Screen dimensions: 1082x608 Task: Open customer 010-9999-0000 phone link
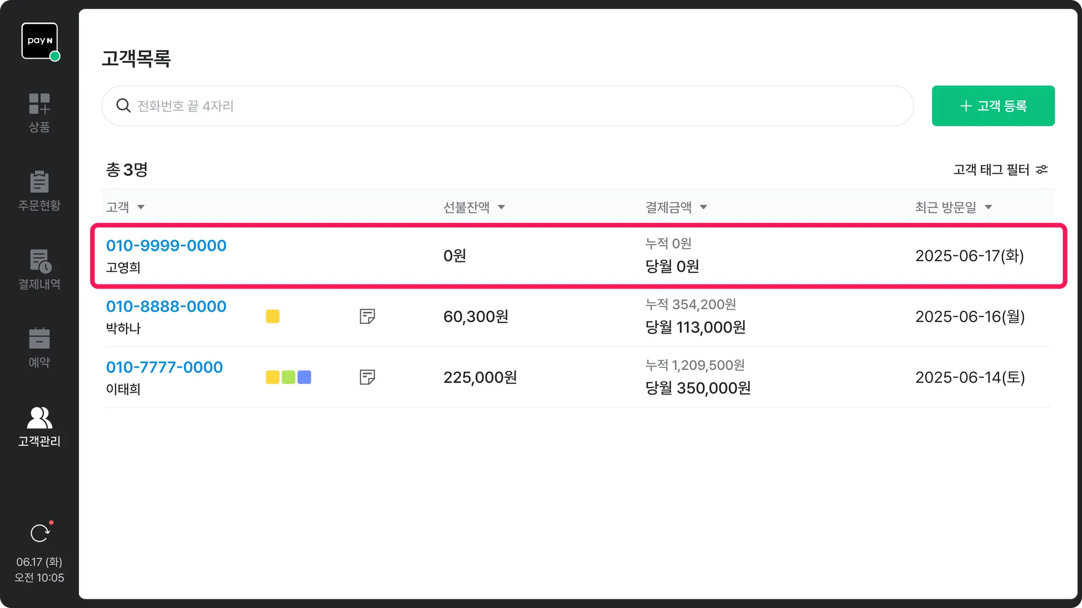166,245
